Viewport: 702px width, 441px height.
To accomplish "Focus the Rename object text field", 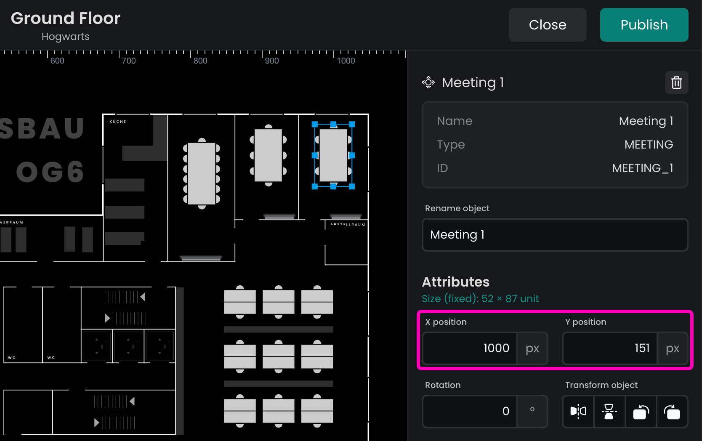I will pos(554,234).
